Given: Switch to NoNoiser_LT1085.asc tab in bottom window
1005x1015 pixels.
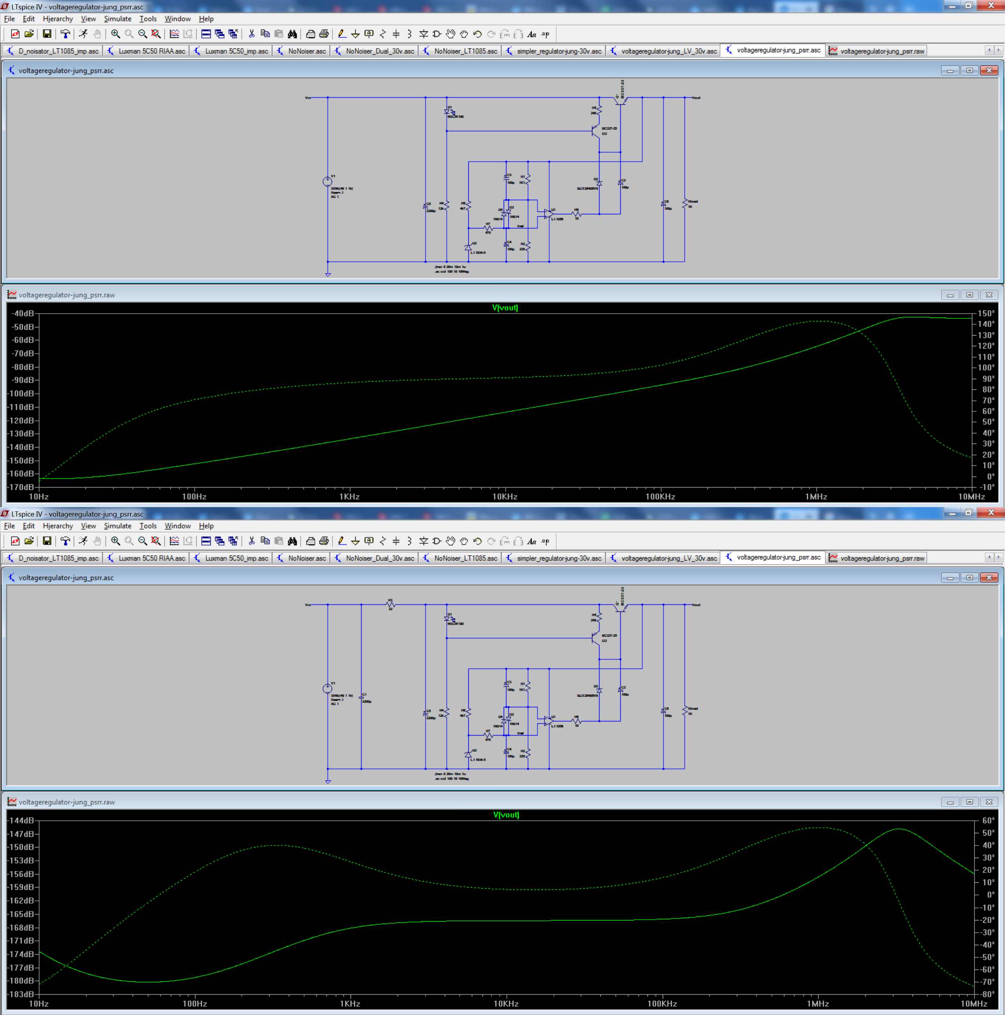Looking at the screenshot, I should (x=460, y=558).
